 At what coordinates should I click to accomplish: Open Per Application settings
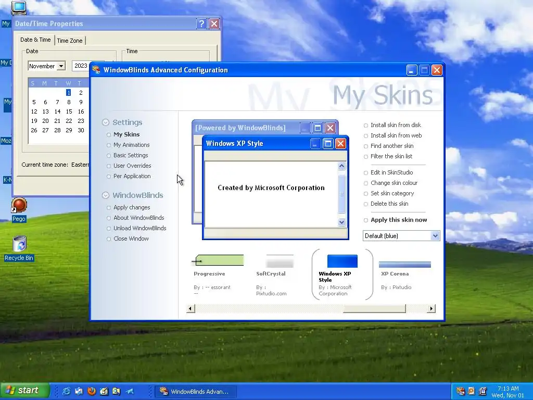(x=132, y=176)
